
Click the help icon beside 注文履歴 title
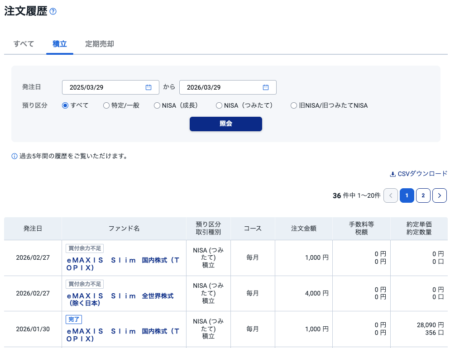(53, 12)
